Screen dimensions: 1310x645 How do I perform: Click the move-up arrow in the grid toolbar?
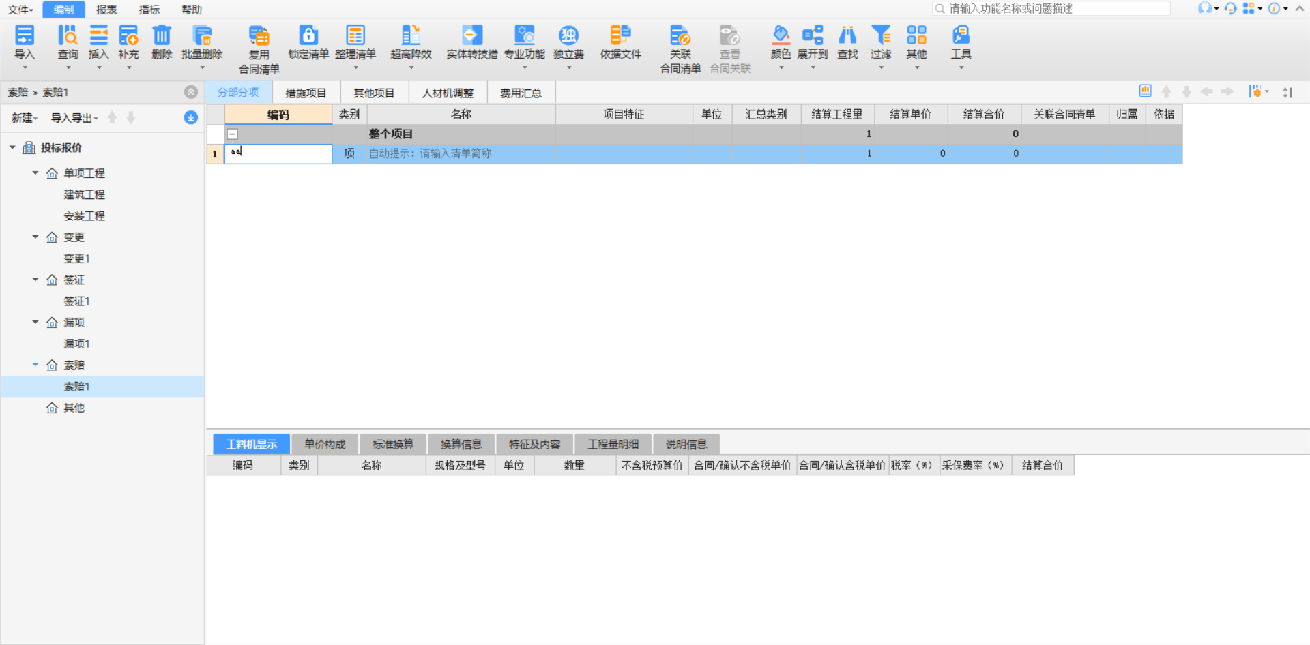coord(1166,92)
